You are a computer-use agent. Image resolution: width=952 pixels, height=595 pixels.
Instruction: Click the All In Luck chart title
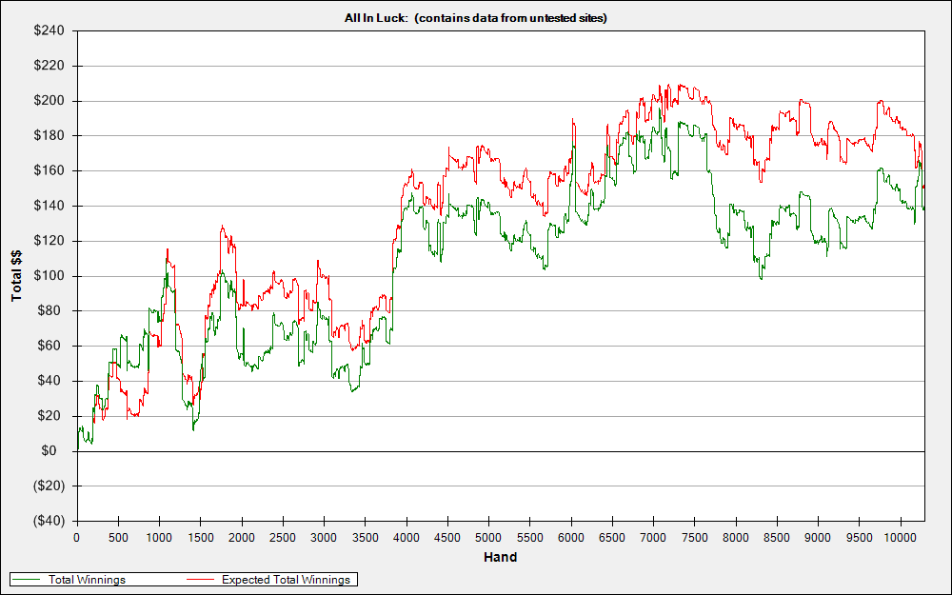tap(475, 17)
